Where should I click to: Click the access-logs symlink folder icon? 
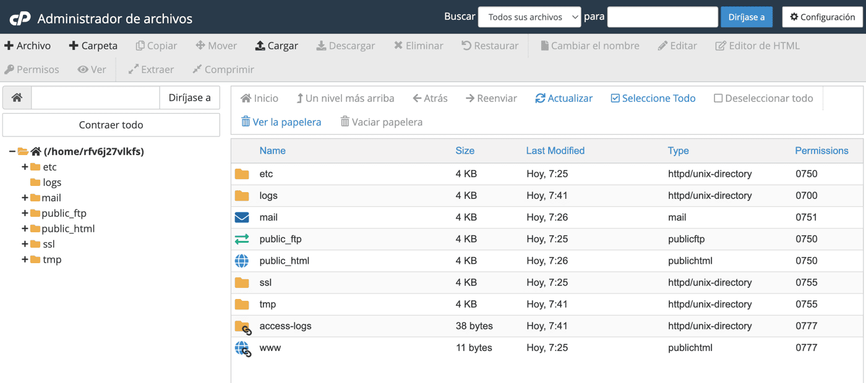click(243, 327)
